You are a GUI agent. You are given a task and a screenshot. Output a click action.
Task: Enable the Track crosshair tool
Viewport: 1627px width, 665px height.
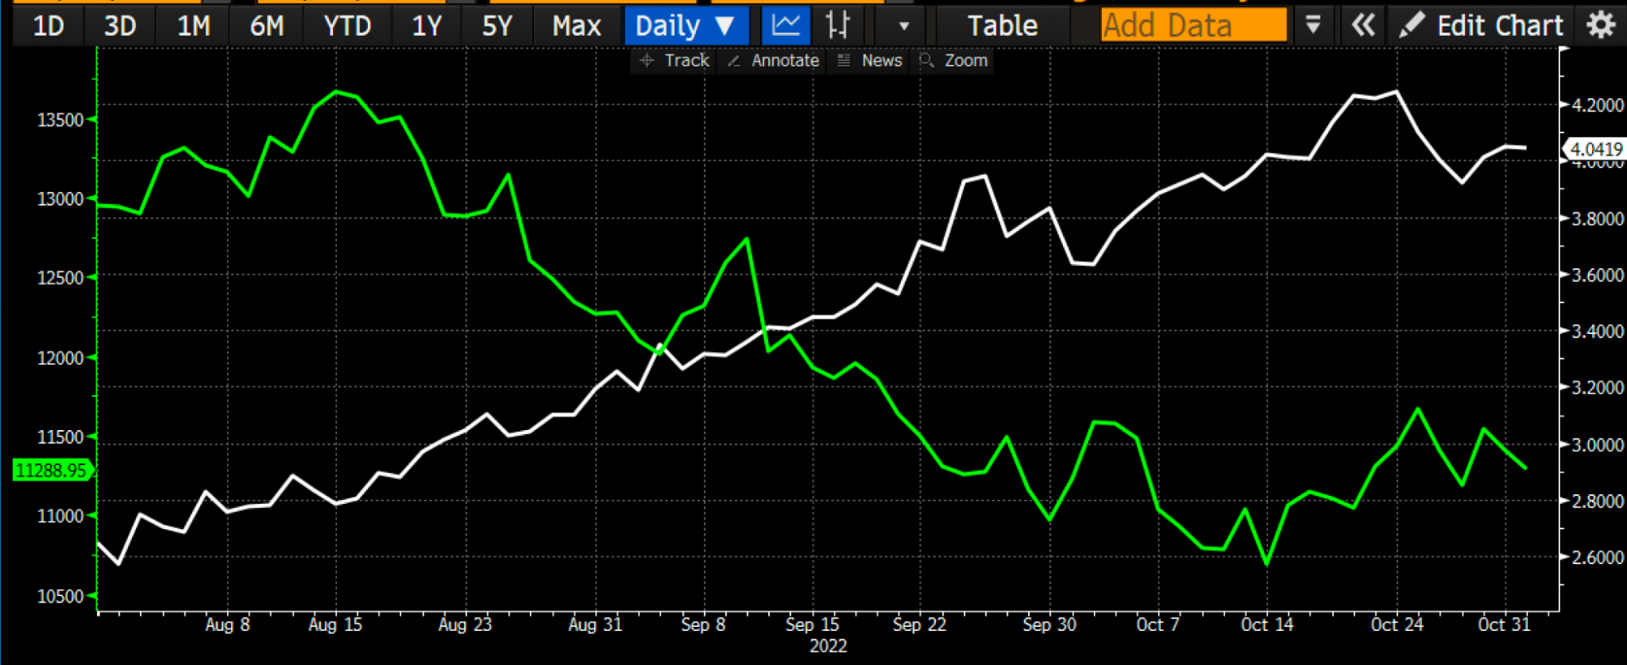[675, 60]
